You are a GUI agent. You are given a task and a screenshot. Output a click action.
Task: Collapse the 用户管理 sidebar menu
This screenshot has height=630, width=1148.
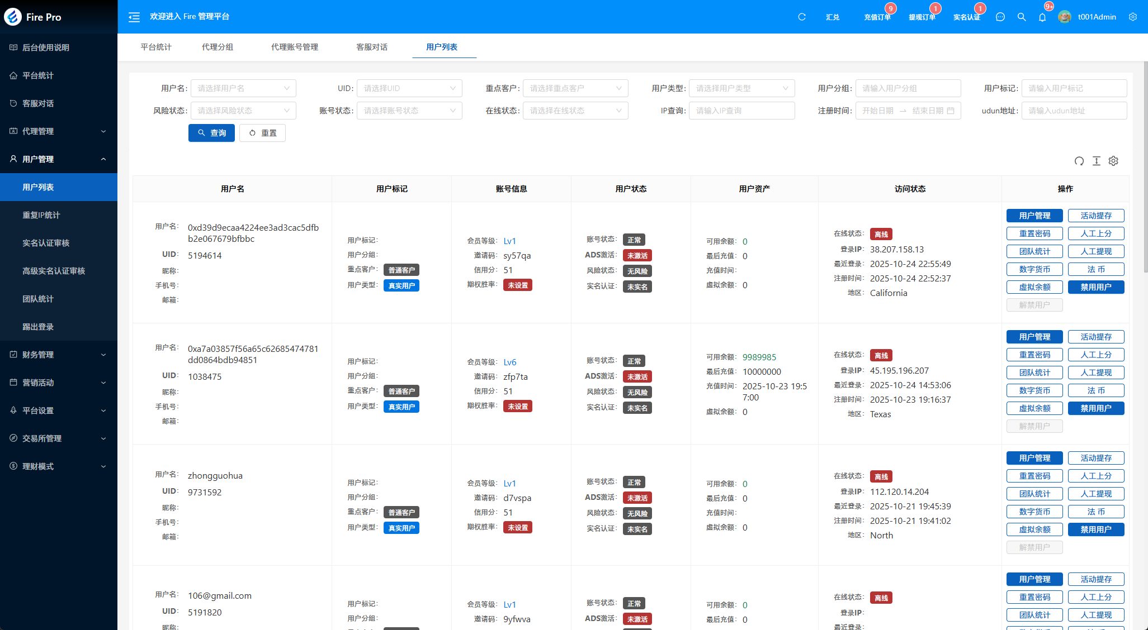pyautogui.click(x=59, y=159)
